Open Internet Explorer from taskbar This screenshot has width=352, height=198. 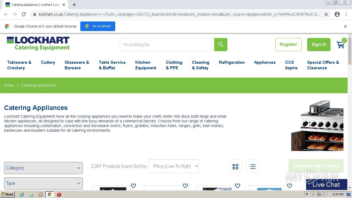[x=22, y=194]
